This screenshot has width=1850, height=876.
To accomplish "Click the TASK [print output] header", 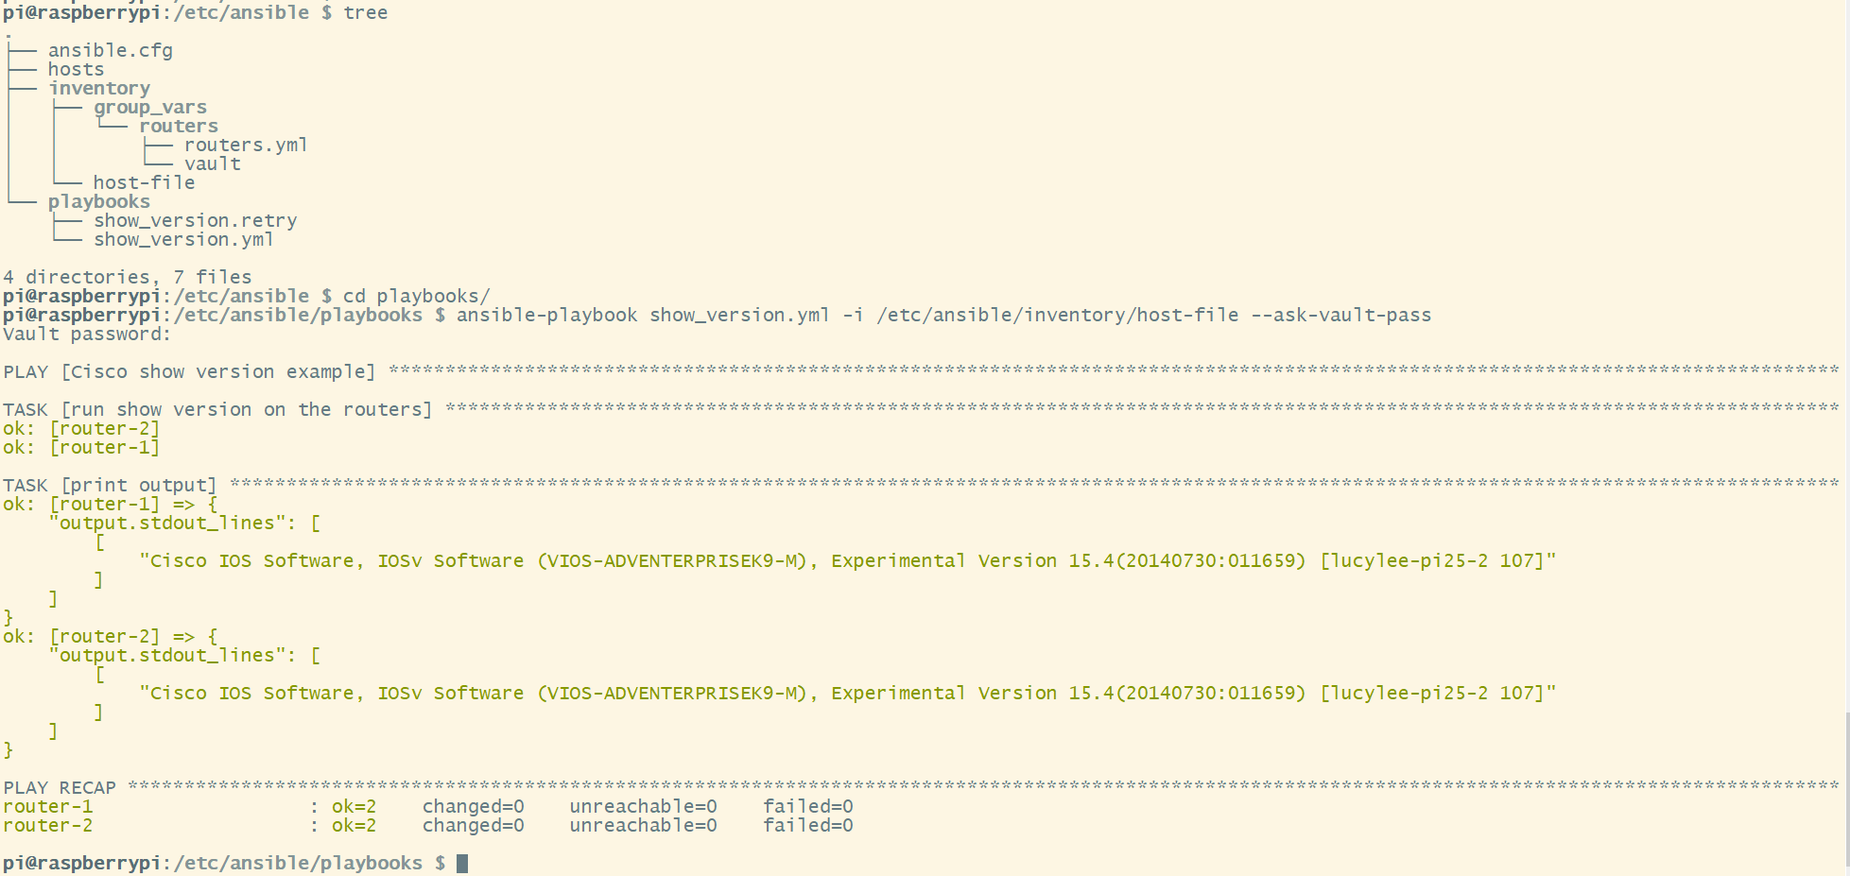I will 110,486.
